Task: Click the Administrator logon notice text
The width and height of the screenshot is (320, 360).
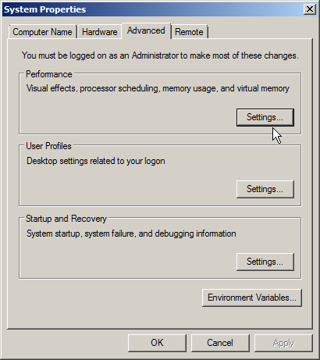Action: pos(160,55)
